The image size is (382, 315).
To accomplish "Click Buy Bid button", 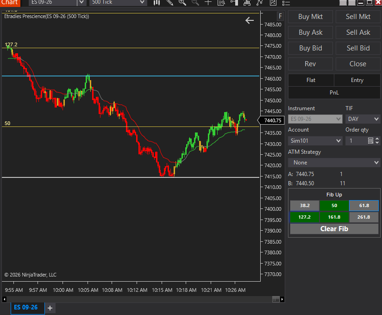I will 310,48.
